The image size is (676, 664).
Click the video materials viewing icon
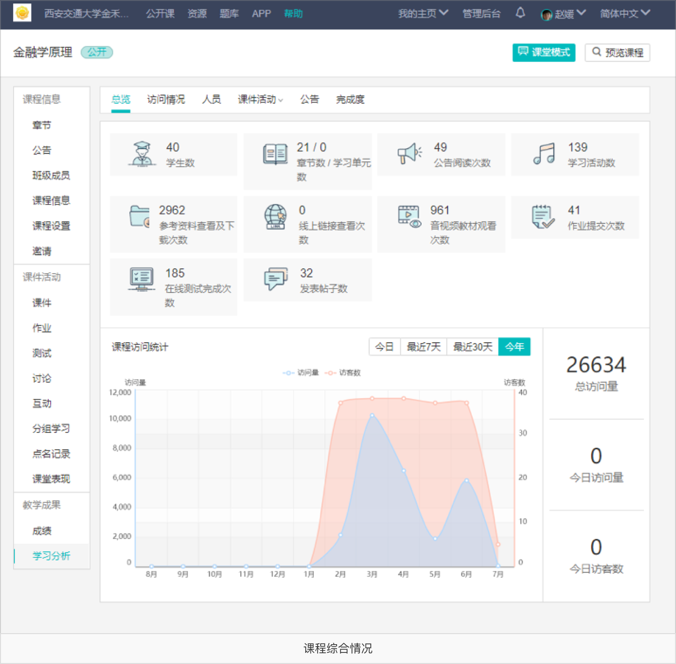pyautogui.click(x=409, y=217)
